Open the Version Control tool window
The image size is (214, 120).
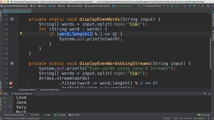click(14, 115)
